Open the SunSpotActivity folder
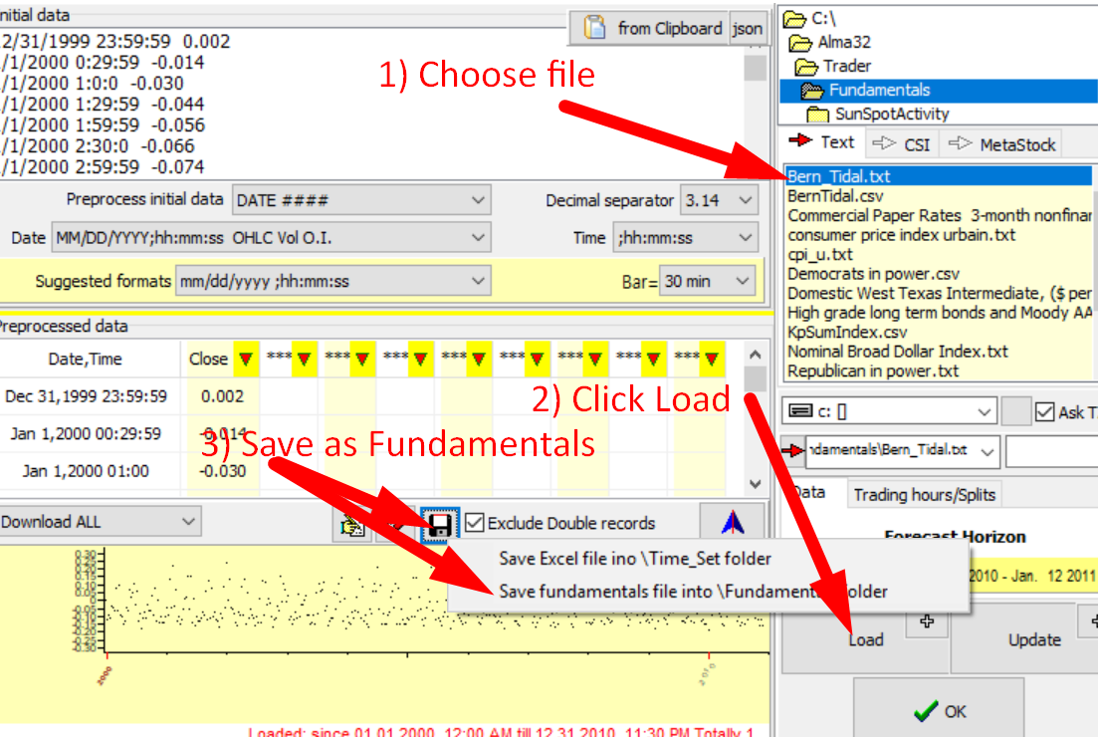1098x737 pixels. coord(891,114)
